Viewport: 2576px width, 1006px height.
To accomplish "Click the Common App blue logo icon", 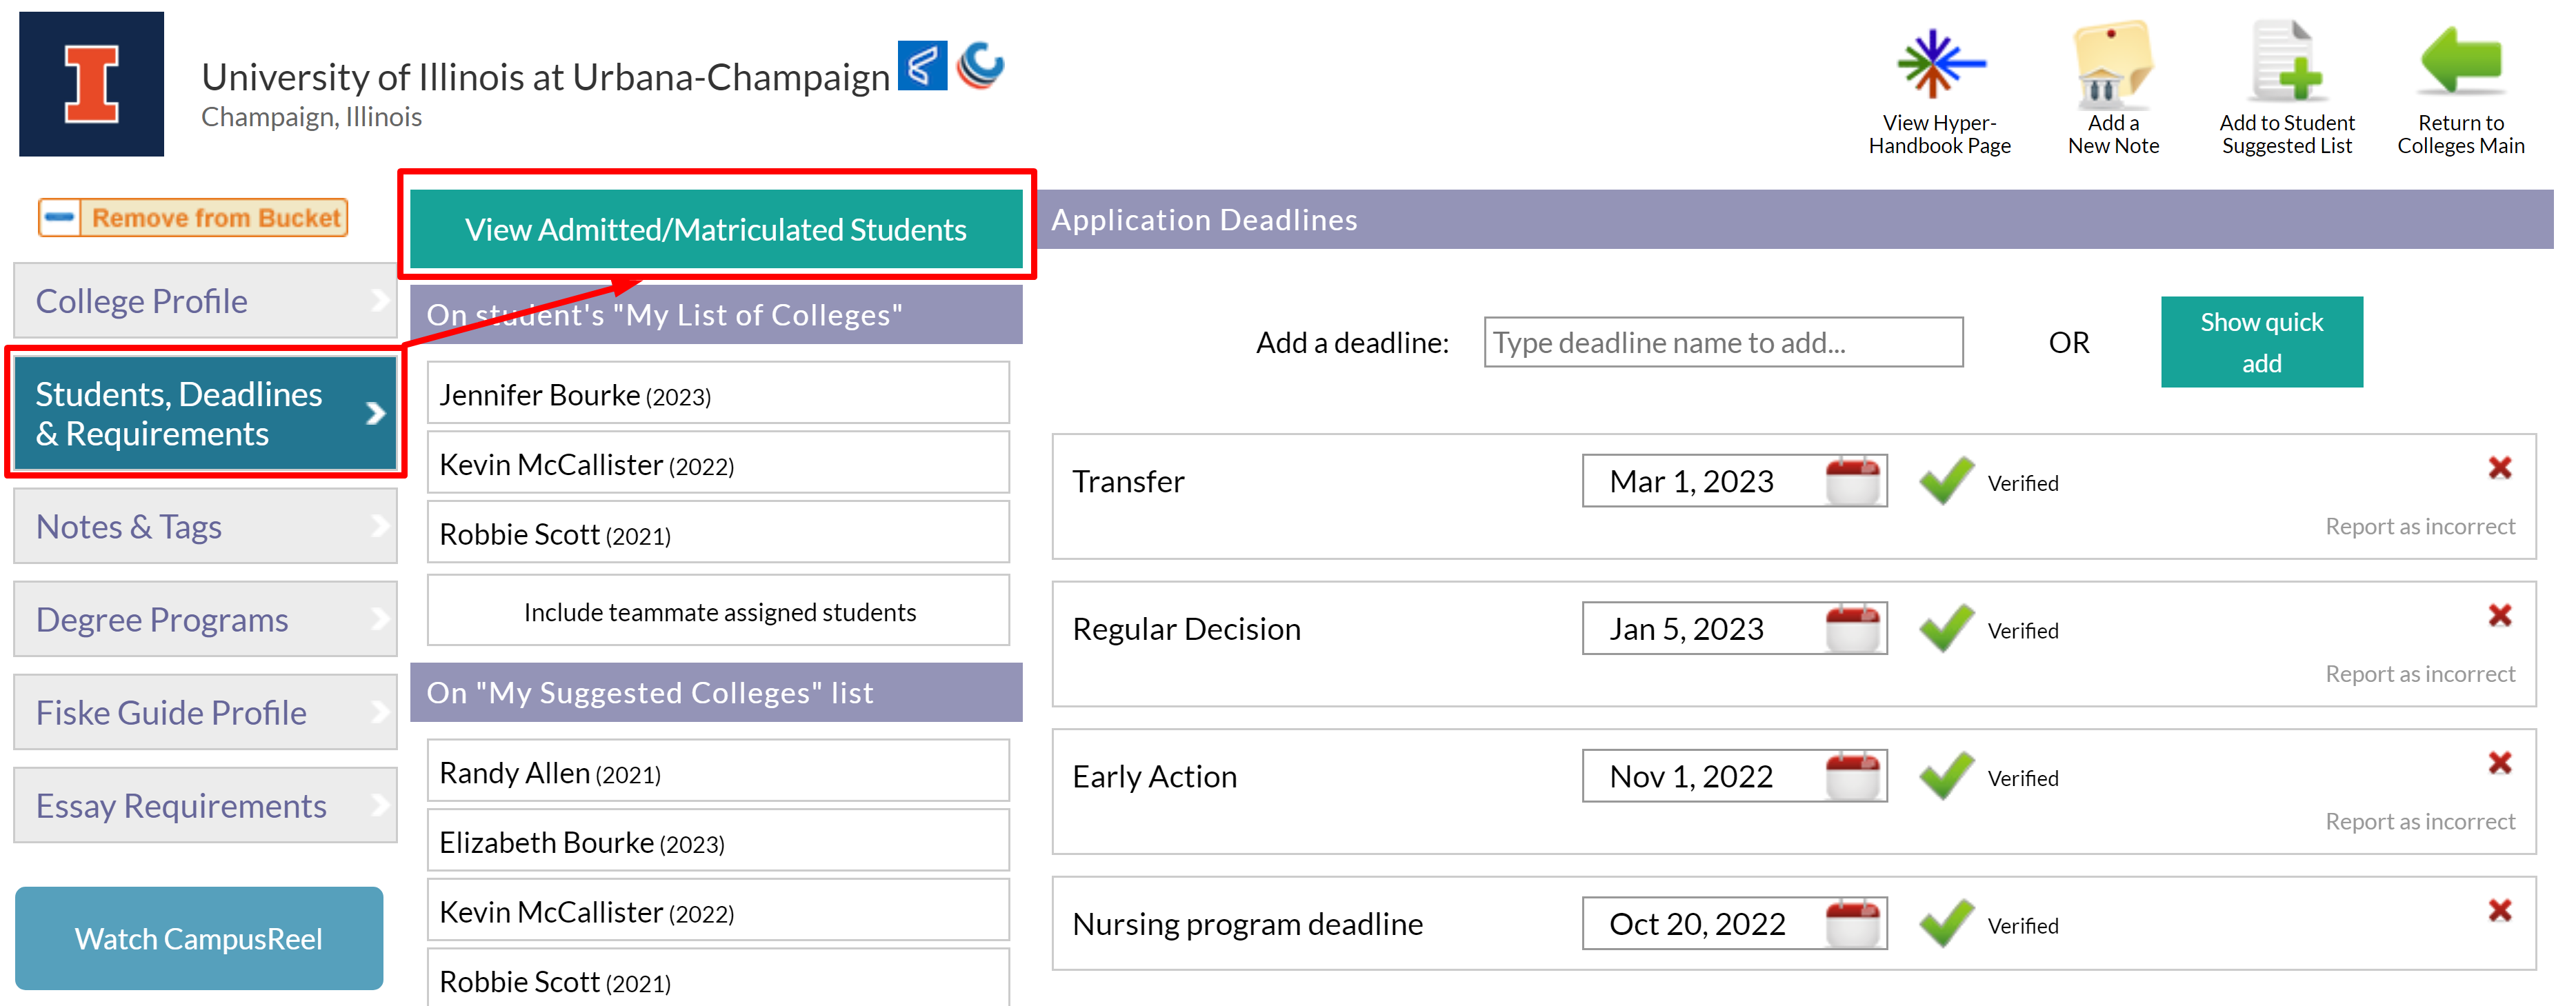I will click(922, 66).
